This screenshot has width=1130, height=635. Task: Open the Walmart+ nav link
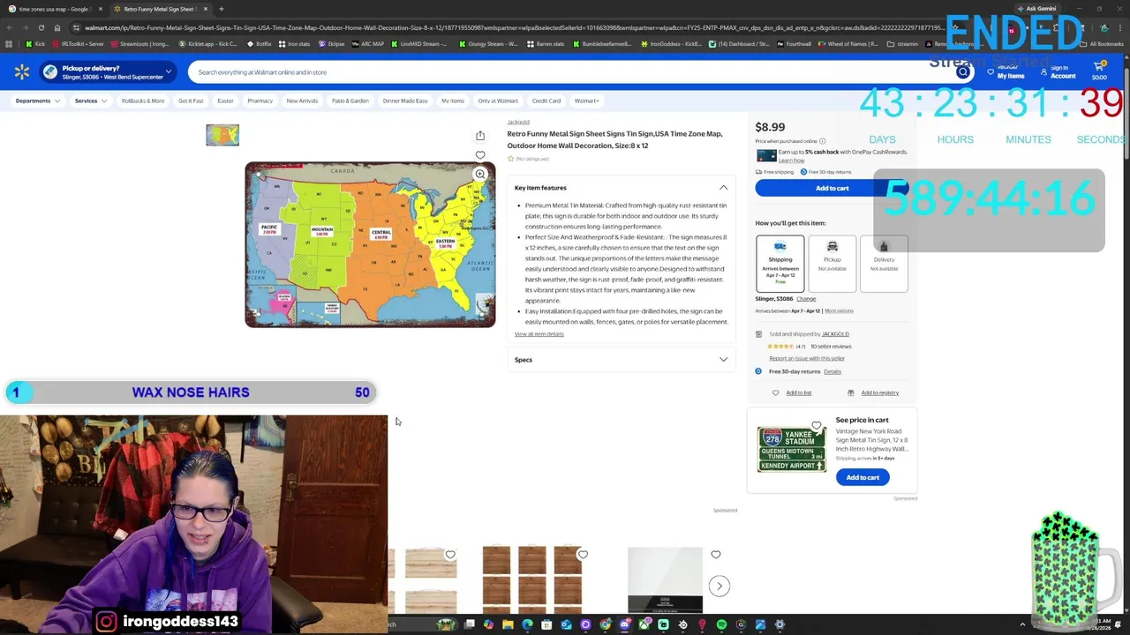pyautogui.click(x=587, y=101)
